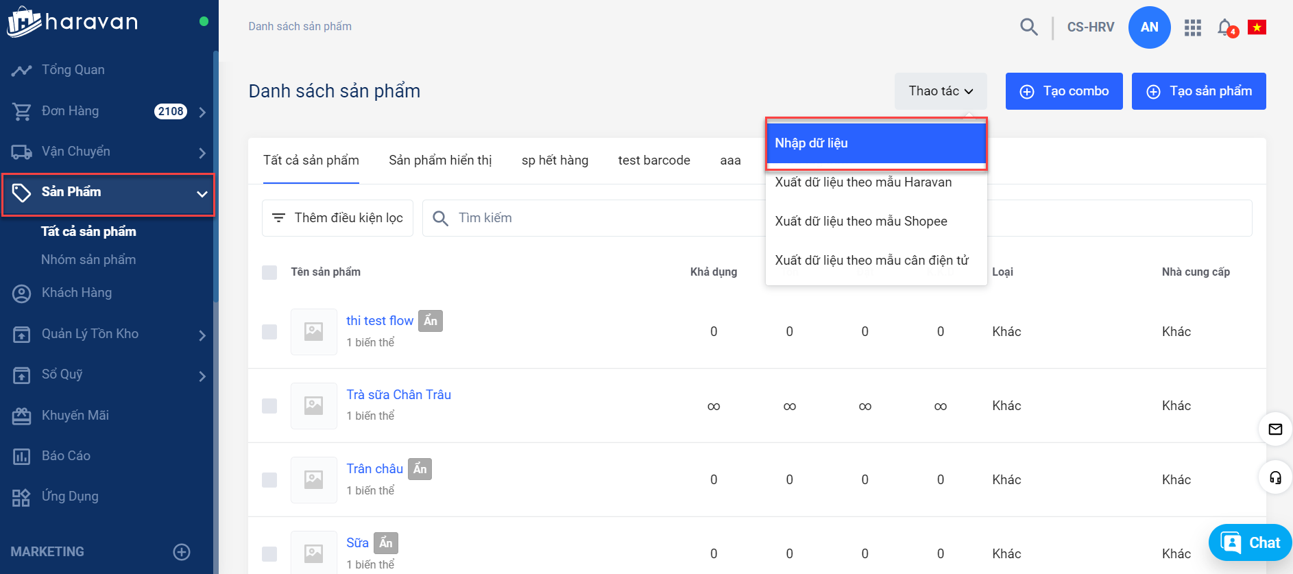Select the Trà sữa Chân Trâu checkbox

pos(269,406)
